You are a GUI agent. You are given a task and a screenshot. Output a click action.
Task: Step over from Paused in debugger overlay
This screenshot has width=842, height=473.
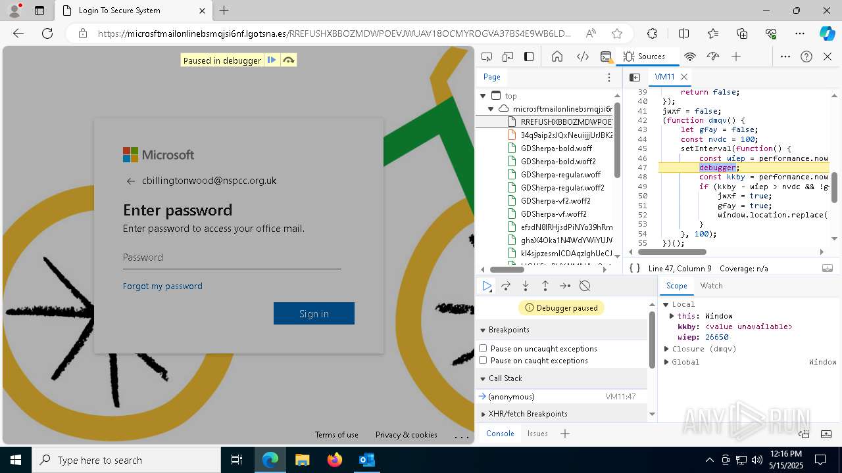[288, 60]
